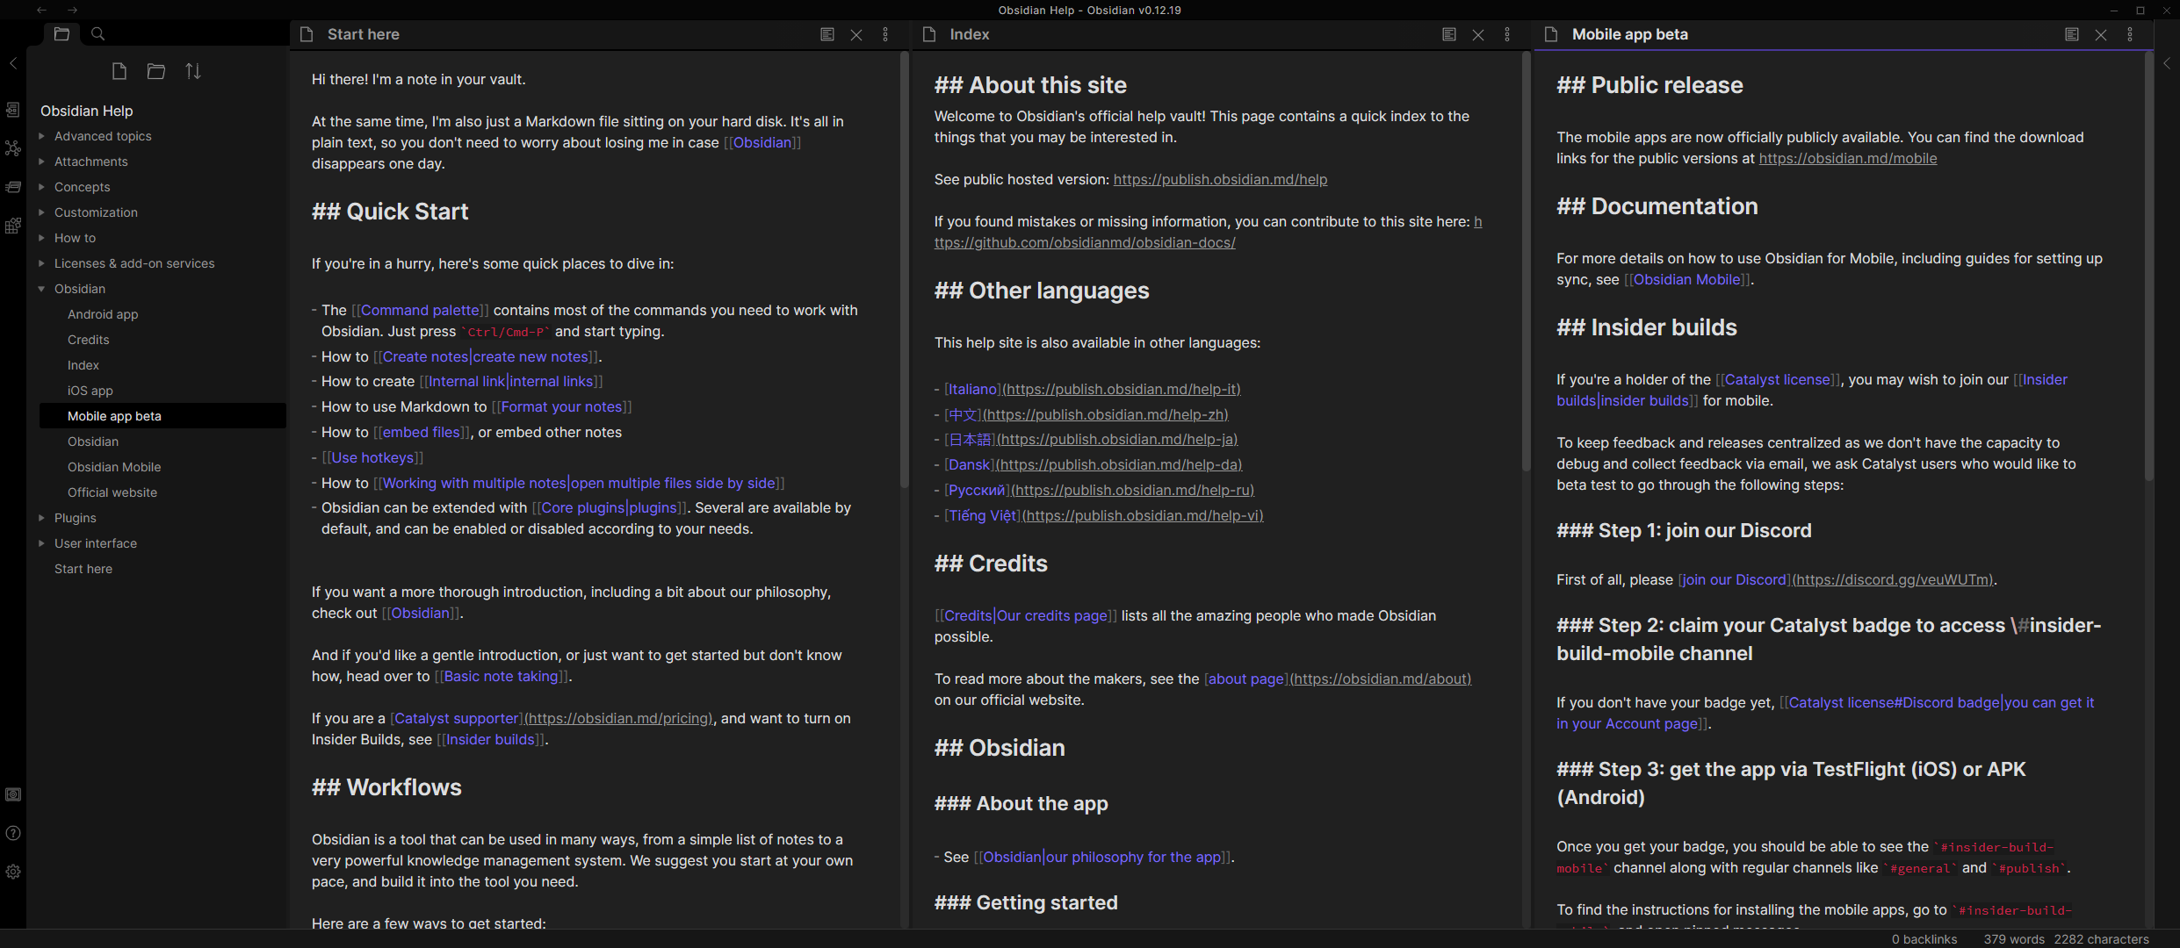Open more options for Start here pane
The width and height of the screenshot is (2180, 948).
[885, 34]
